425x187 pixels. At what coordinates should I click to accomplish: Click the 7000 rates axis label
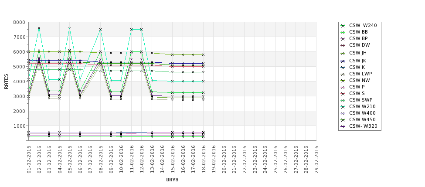tap(19, 37)
